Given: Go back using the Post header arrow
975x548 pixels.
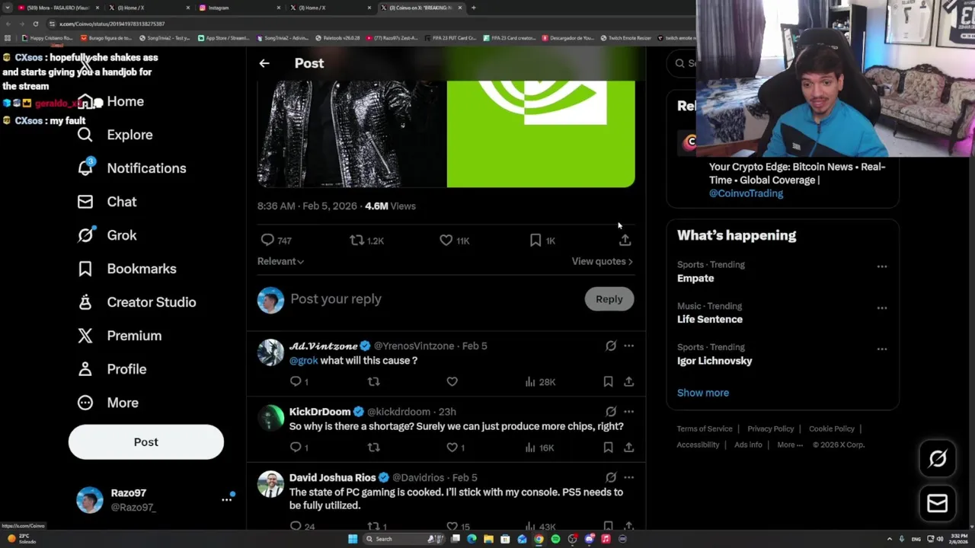Looking at the screenshot, I should point(264,63).
